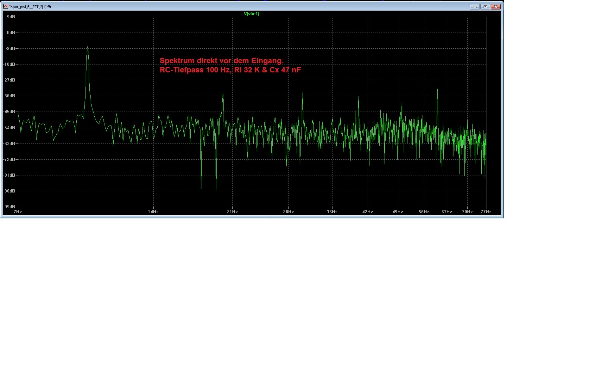Click the window title Input_pwl_6__FFT_2[1].fft

[30, 7]
